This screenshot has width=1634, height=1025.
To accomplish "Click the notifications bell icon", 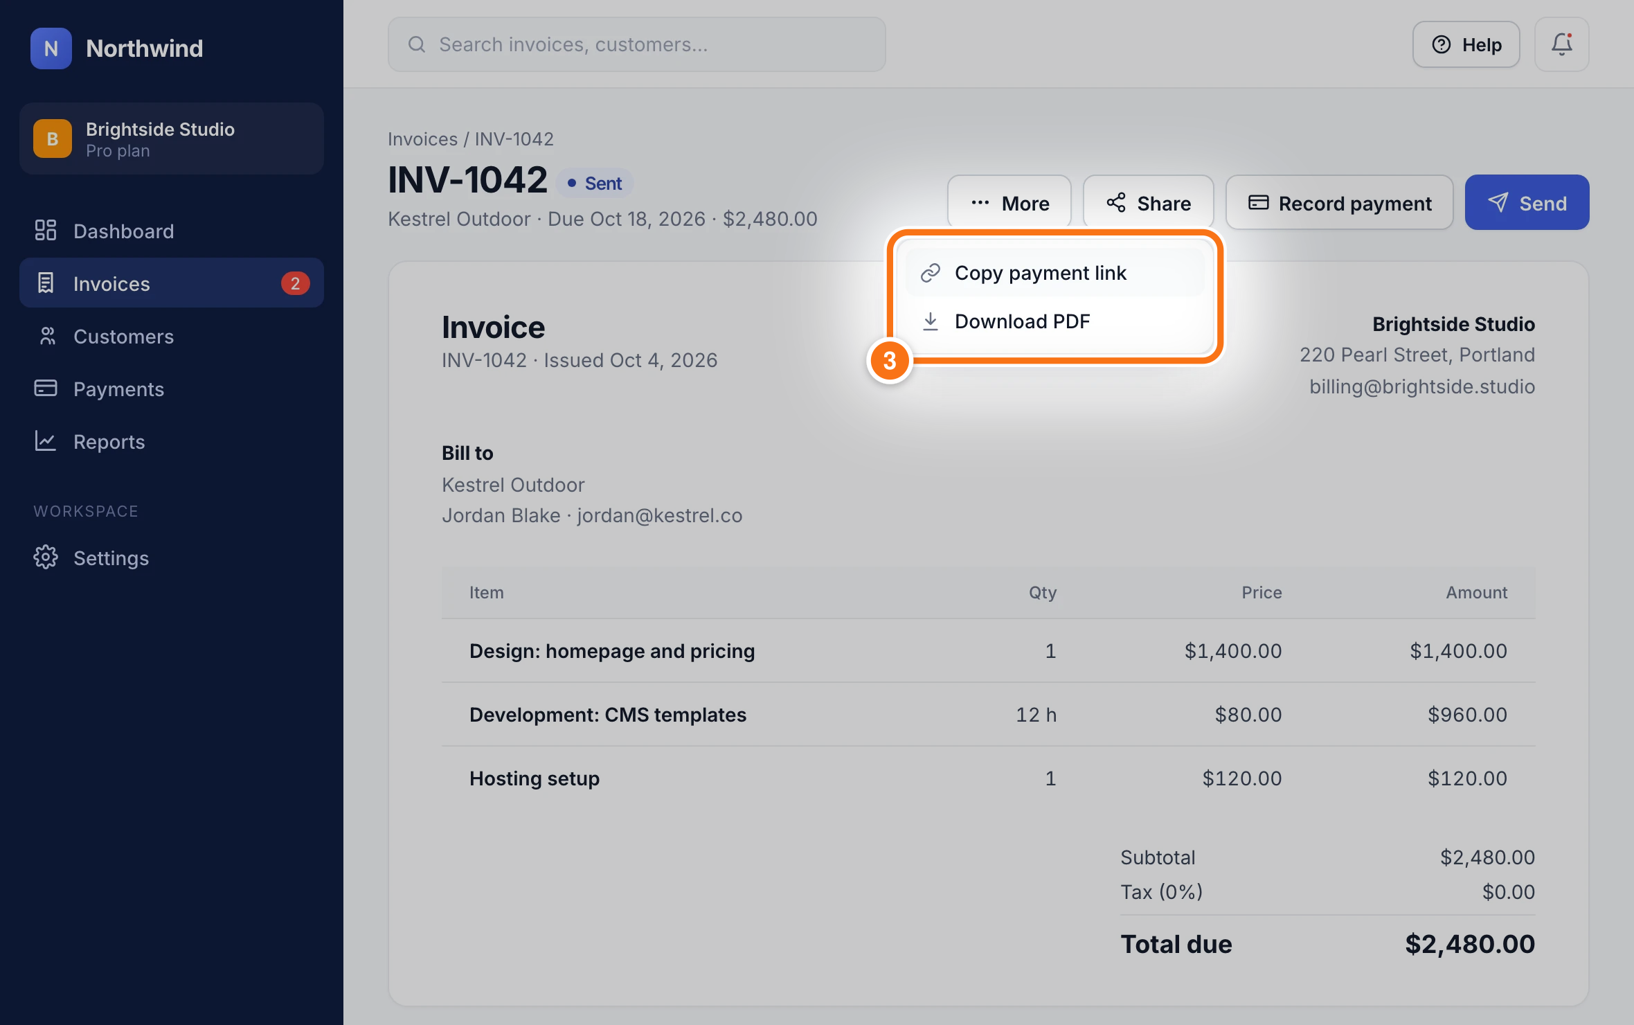I will click(x=1561, y=44).
